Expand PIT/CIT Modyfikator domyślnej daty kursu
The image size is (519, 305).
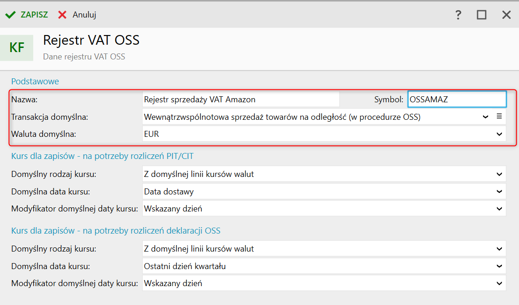[499, 209]
